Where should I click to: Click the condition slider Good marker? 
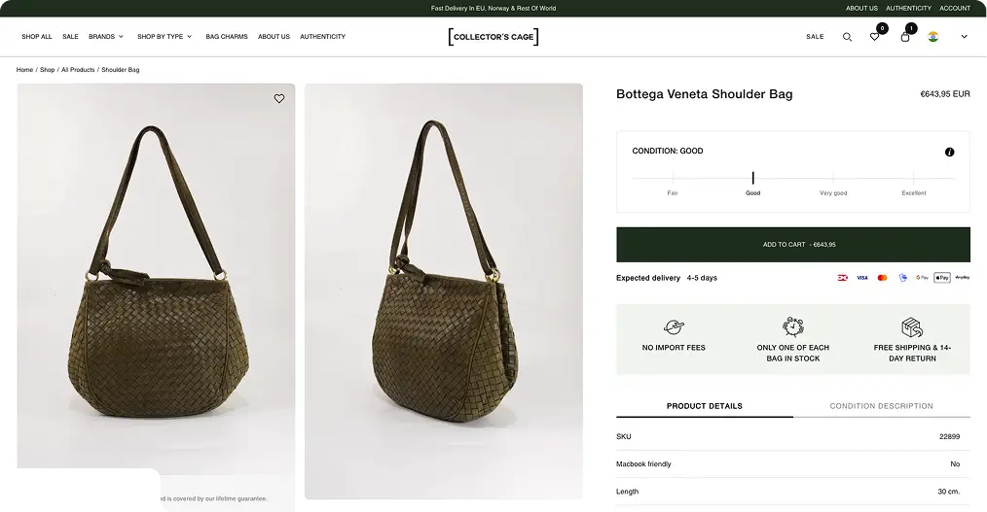[x=752, y=179]
